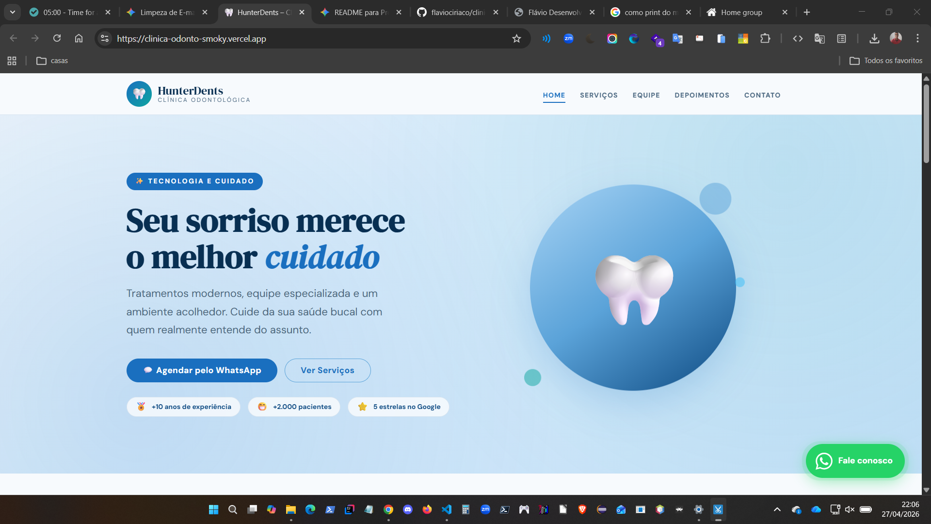Click the page translate icon near reading list
Screen dimensions: 931x524
[x=819, y=38]
